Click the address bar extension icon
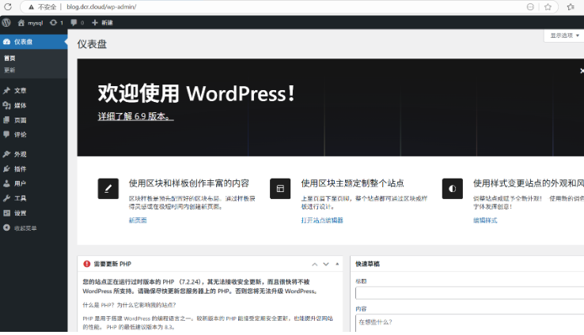Viewport: 584px width, 335px height. [x=530, y=7]
